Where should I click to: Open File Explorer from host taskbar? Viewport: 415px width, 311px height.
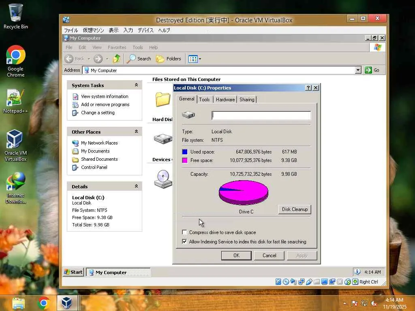point(19,303)
